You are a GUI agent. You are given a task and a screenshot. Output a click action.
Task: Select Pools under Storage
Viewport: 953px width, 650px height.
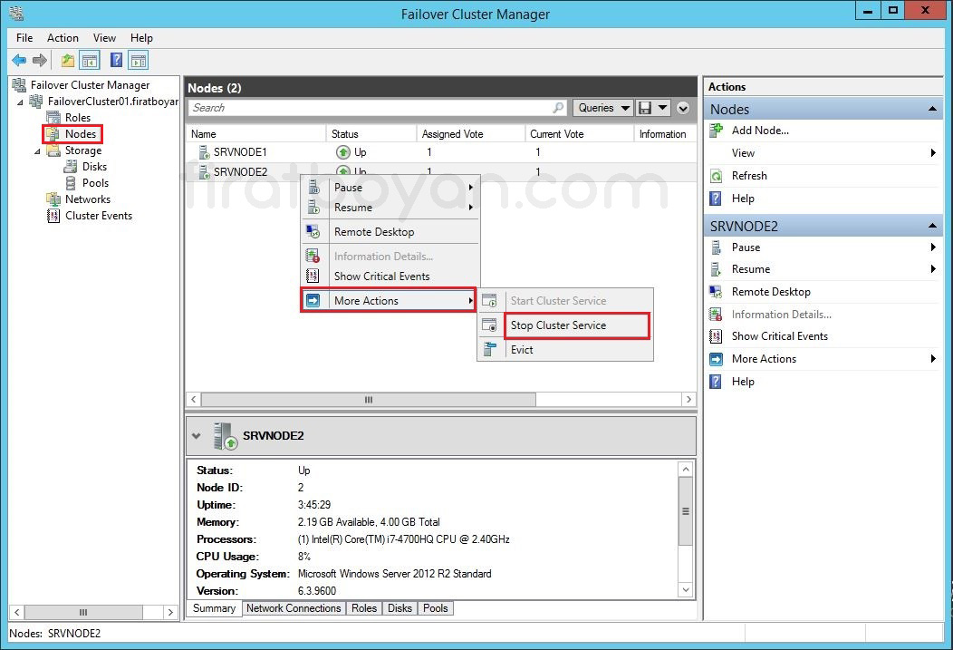tap(95, 183)
